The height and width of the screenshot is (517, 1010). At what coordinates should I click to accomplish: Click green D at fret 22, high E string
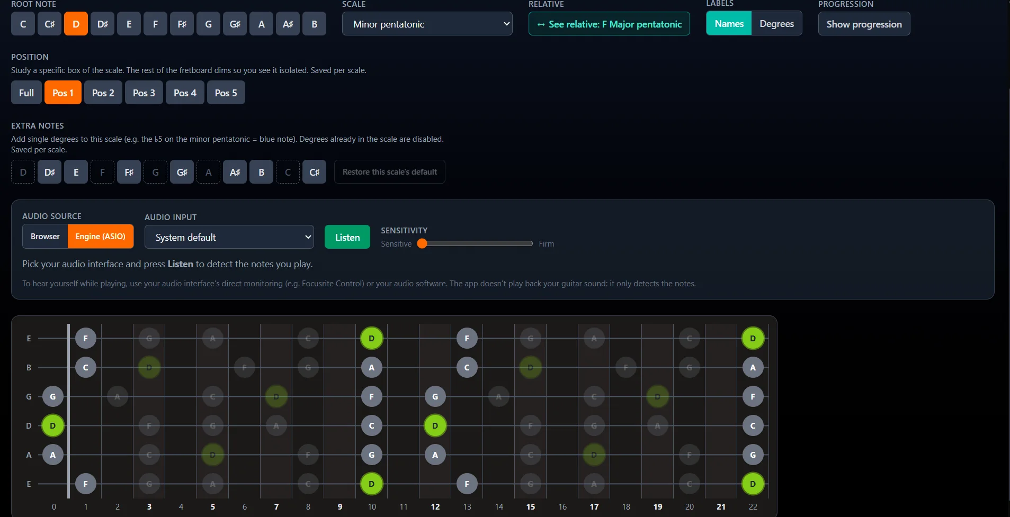(x=753, y=338)
